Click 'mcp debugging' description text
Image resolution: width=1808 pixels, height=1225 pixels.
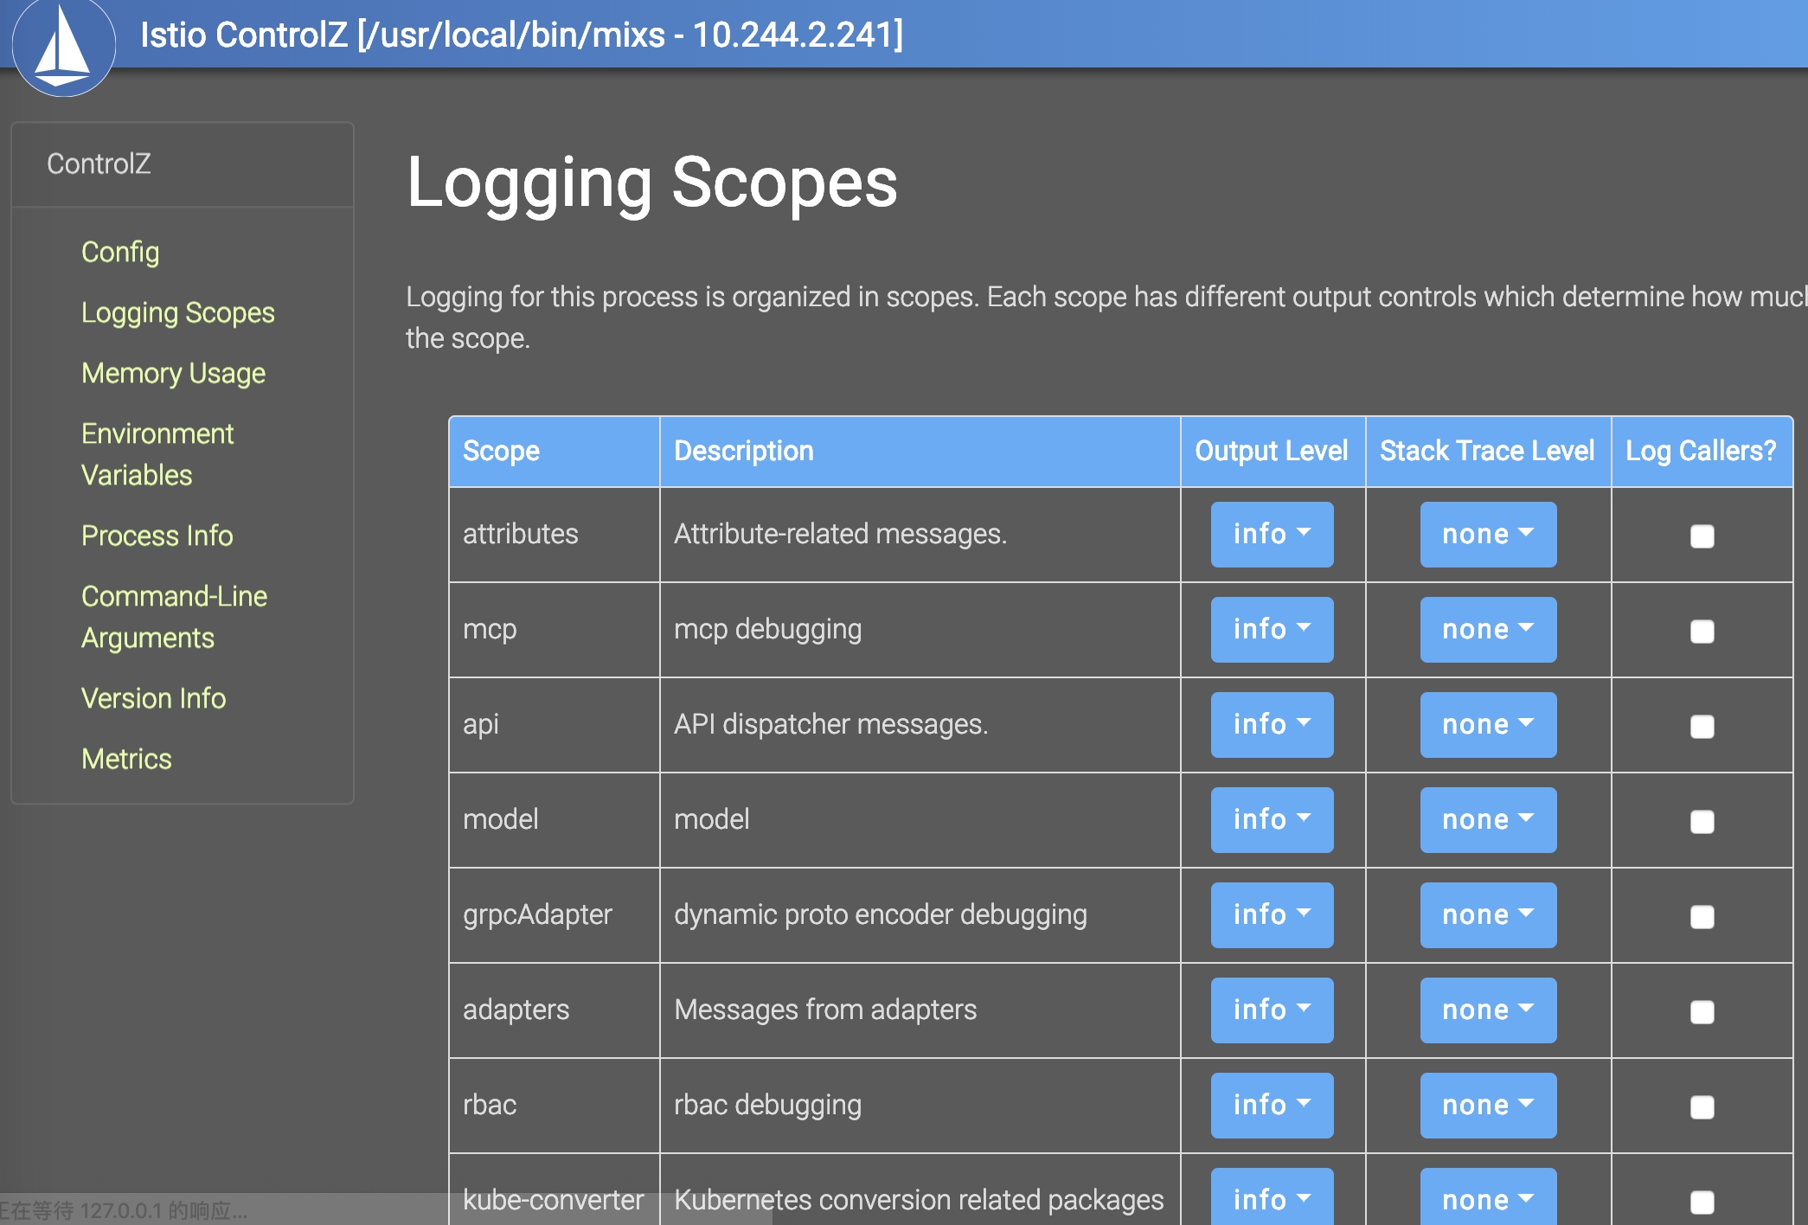[x=768, y=629]
